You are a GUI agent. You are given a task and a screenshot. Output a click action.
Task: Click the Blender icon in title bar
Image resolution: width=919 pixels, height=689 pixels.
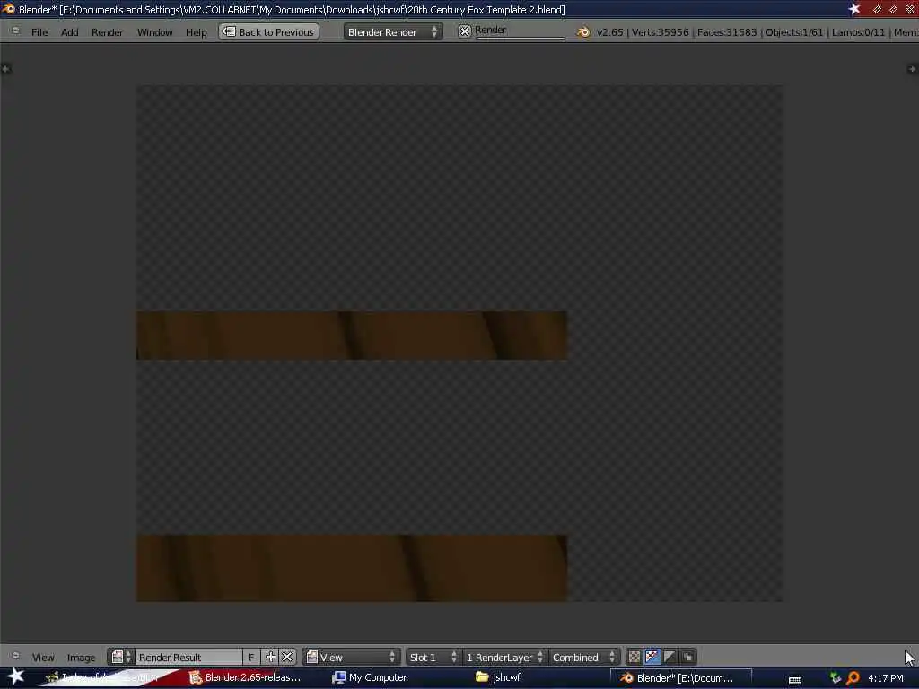click(x=8, y=9)
